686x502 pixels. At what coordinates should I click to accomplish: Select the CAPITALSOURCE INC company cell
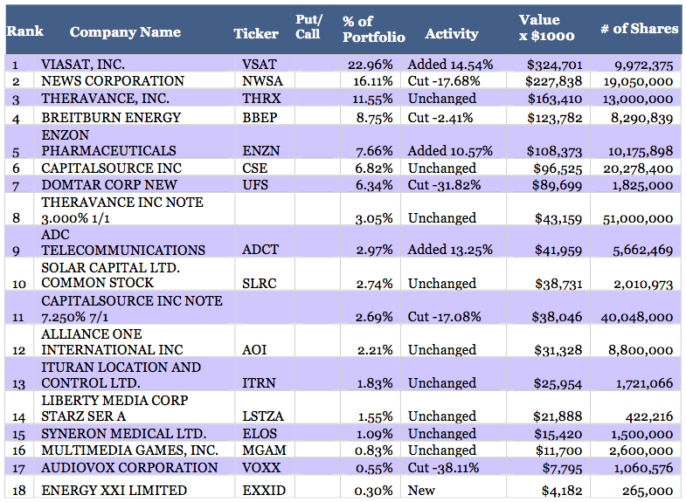pyautogui.click(x=111, y=168)
